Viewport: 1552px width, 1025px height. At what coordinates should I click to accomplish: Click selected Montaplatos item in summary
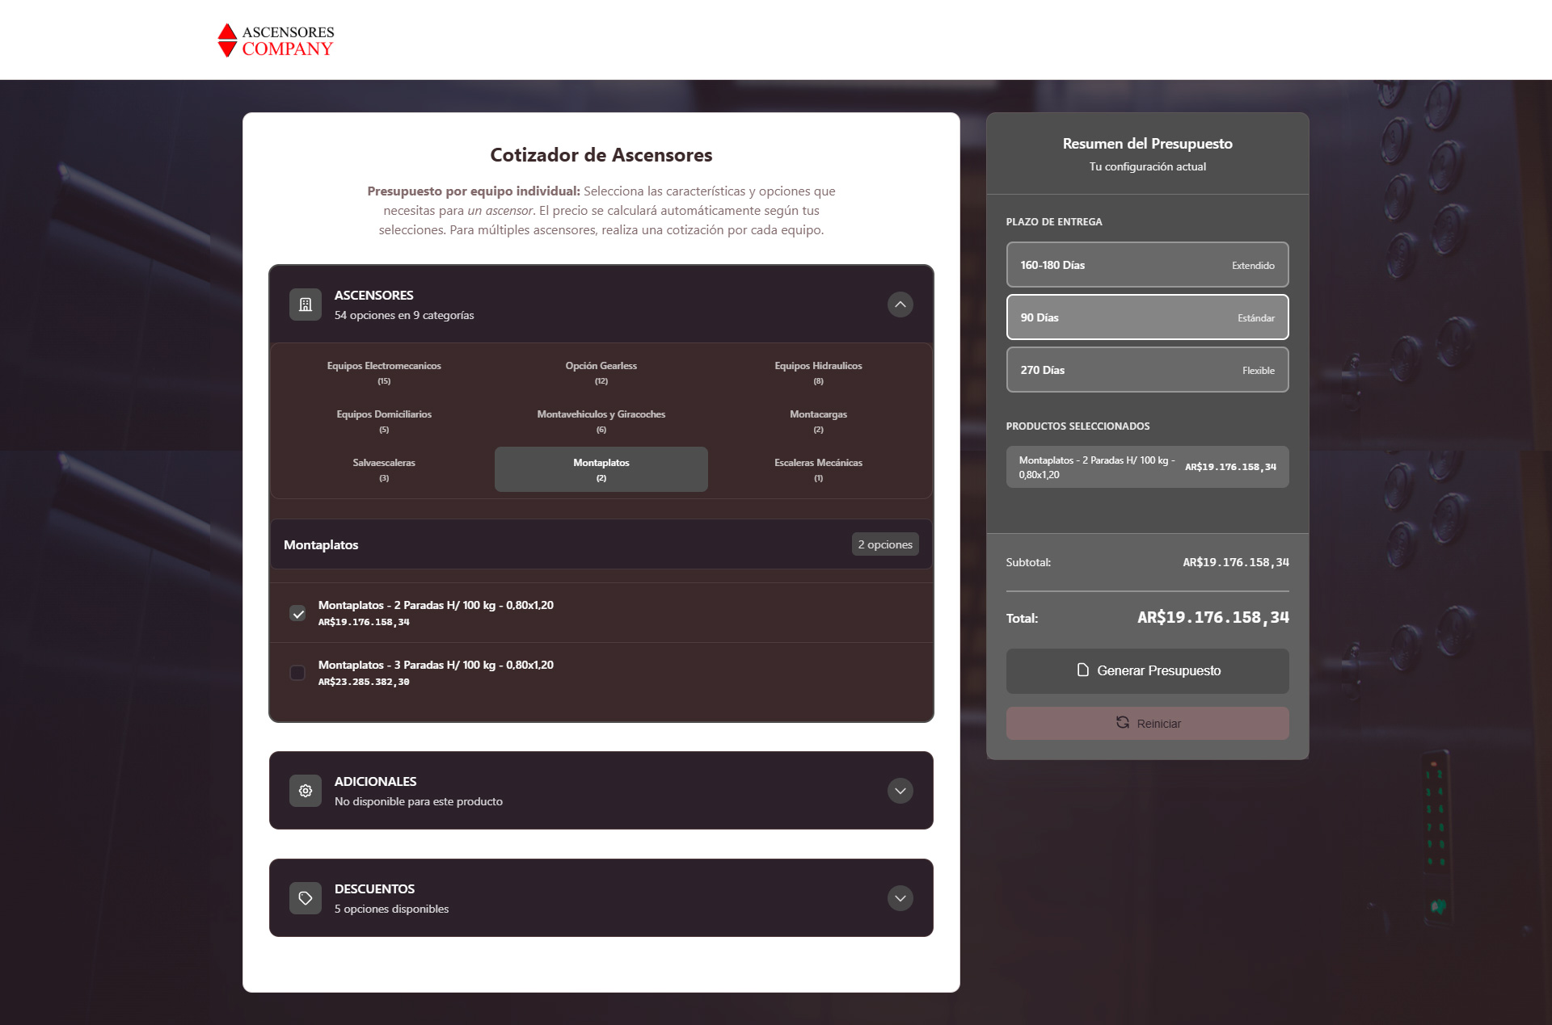(x=1146, y=467)
